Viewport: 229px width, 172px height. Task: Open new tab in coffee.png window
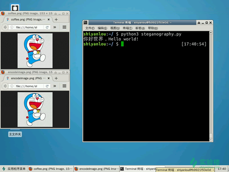[56, 19]
